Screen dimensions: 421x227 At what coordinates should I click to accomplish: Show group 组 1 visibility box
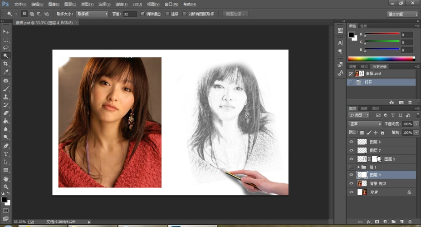[x=351, y=167]
